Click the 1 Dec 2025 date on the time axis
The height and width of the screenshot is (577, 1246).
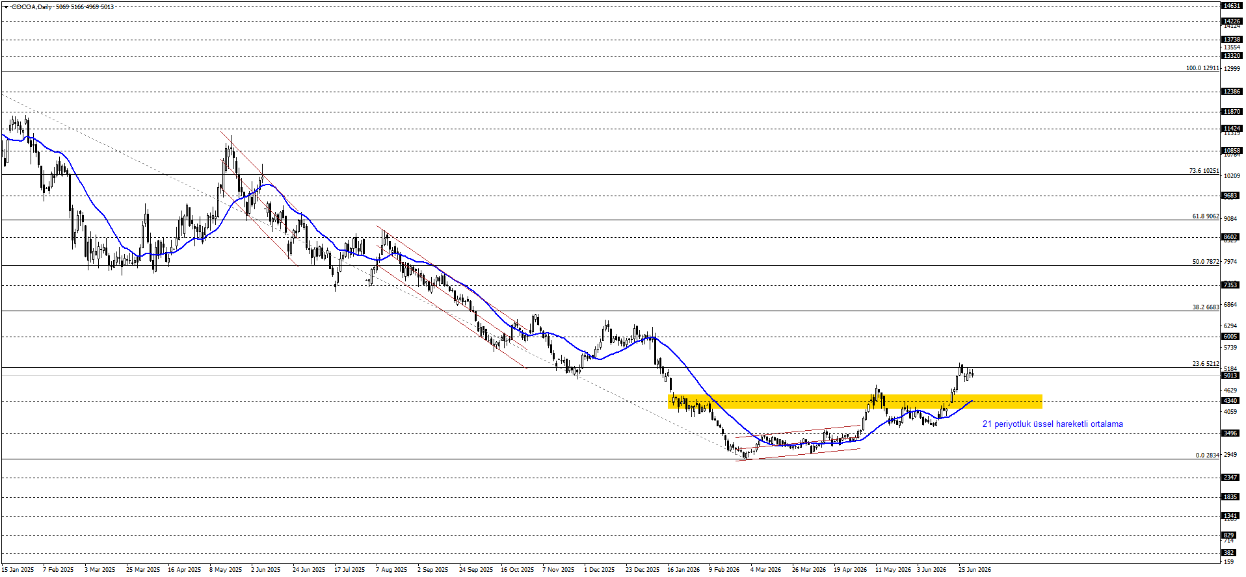[599, 570]
